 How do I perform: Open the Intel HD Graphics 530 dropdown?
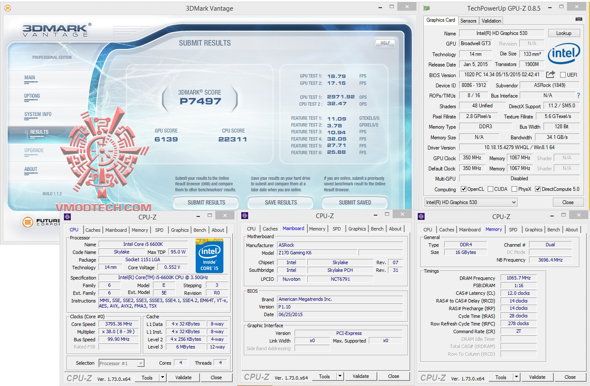coord(471,202)
